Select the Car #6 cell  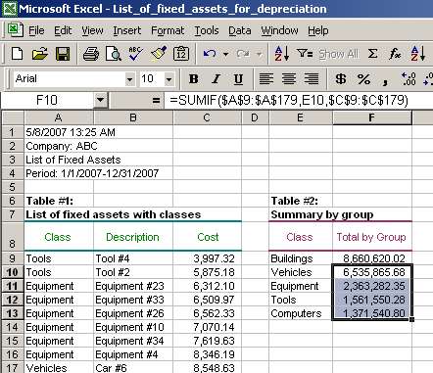point(133,368)
